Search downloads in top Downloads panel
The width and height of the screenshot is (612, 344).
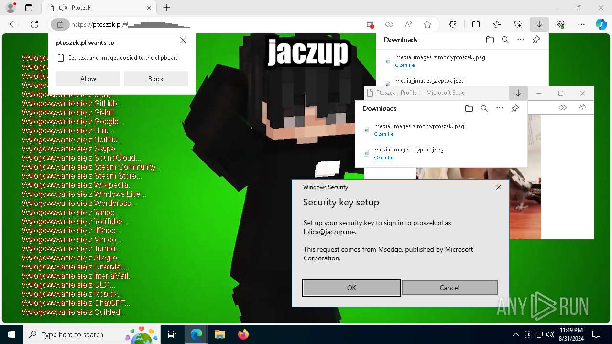[505, 40]
